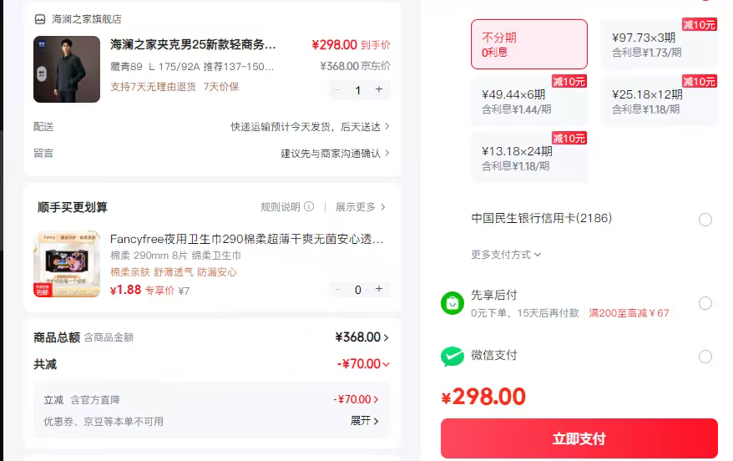Click the Fancyfree product thumbnail
The image size is (733, 461).
tap(67, 264)
